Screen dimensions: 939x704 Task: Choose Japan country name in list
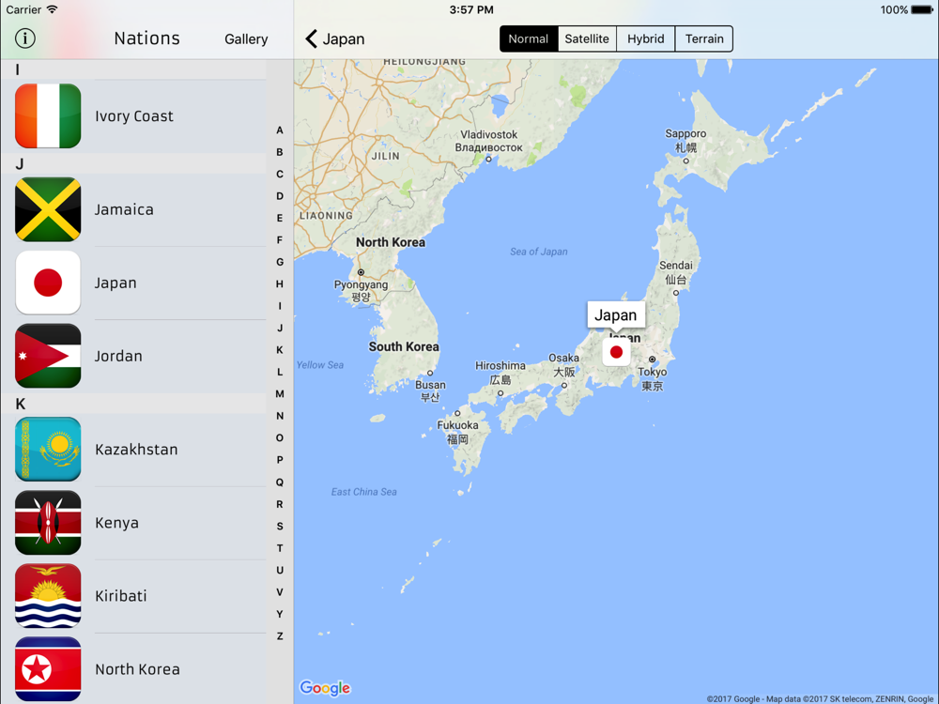point(115,283)
